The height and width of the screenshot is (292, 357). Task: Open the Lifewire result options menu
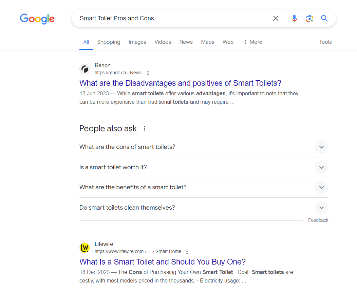click(187, 252)
